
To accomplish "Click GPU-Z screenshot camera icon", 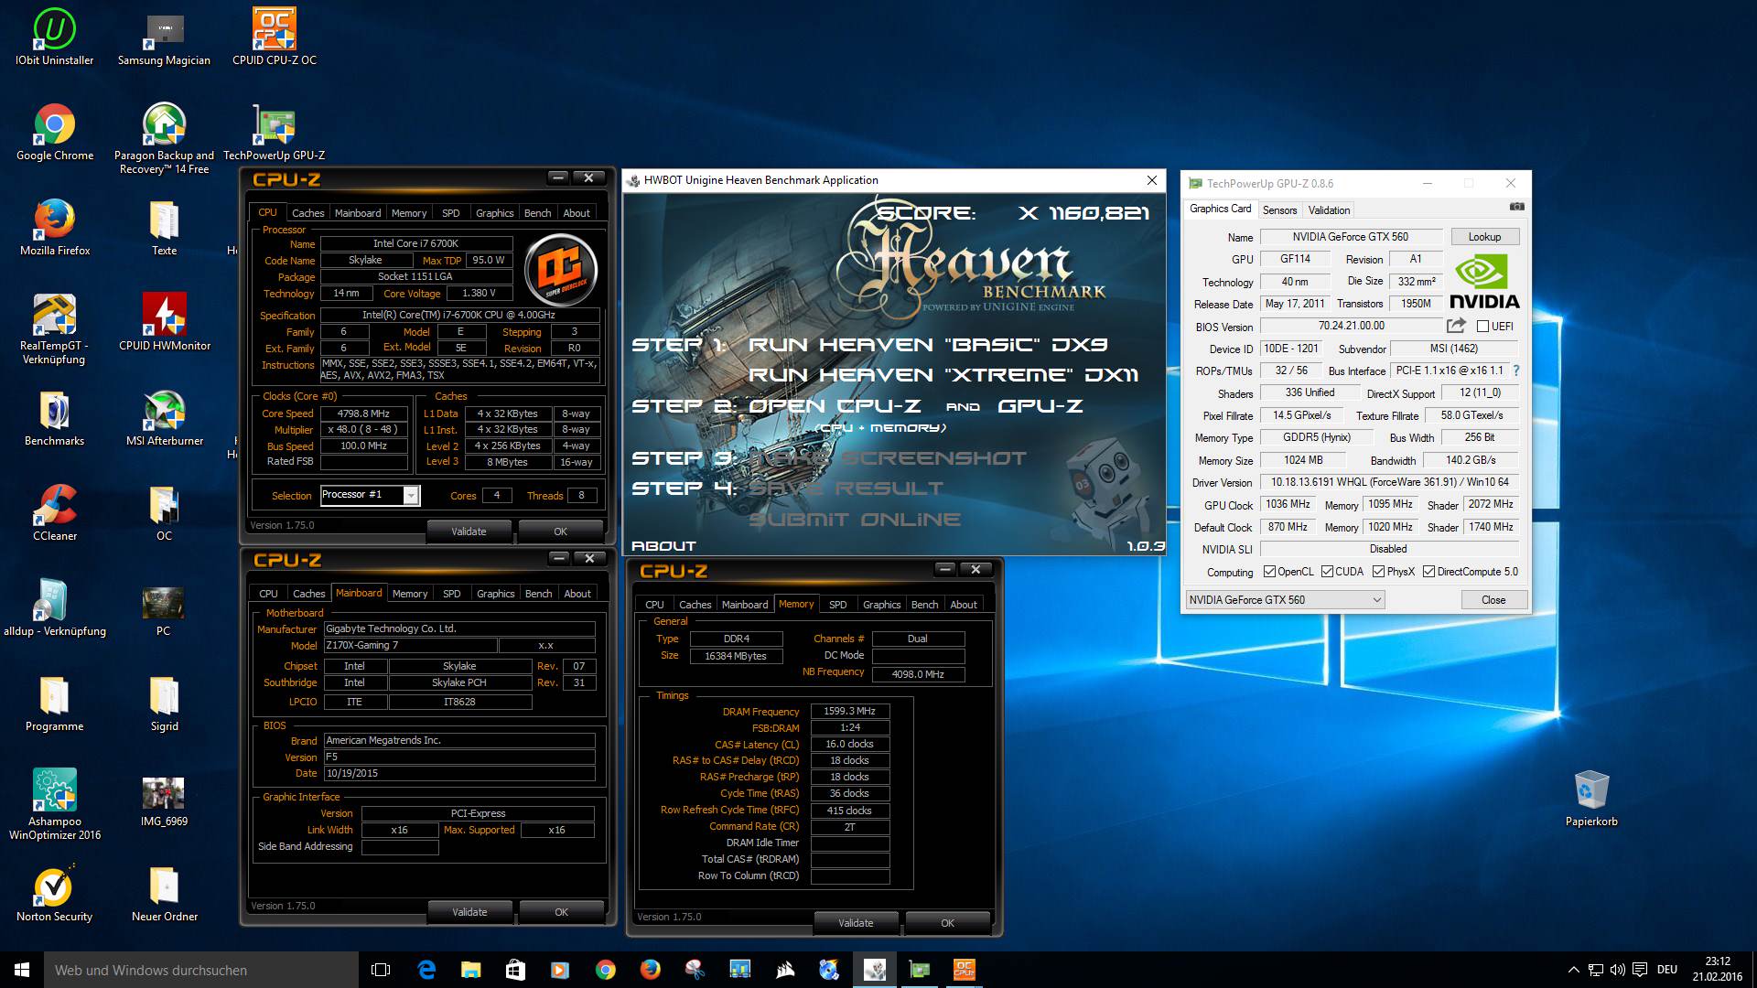I will click(1516, 207).
